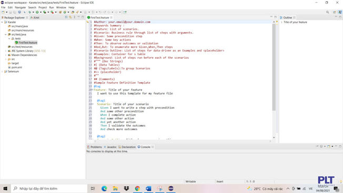Toggle Link with Editor in Package Explorer

(x=70, y=17)
